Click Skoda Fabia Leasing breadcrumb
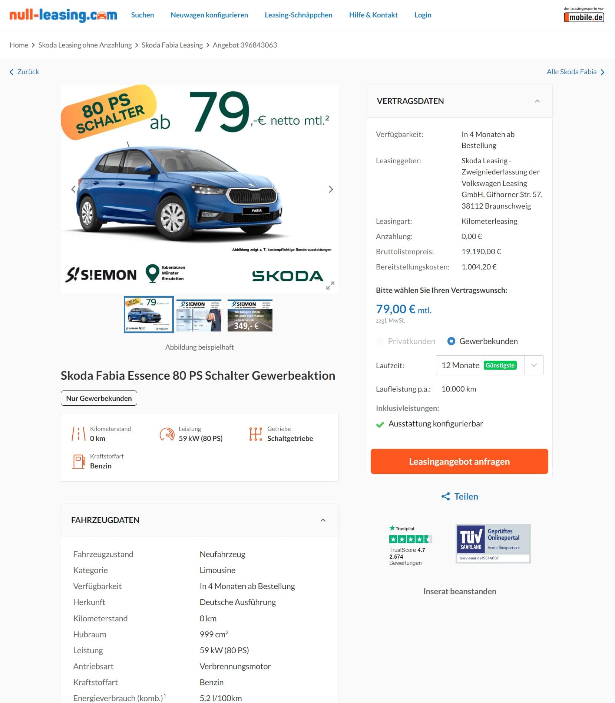Image resolution: width=615 pixels, height=703 pixels. click(172, 45)
